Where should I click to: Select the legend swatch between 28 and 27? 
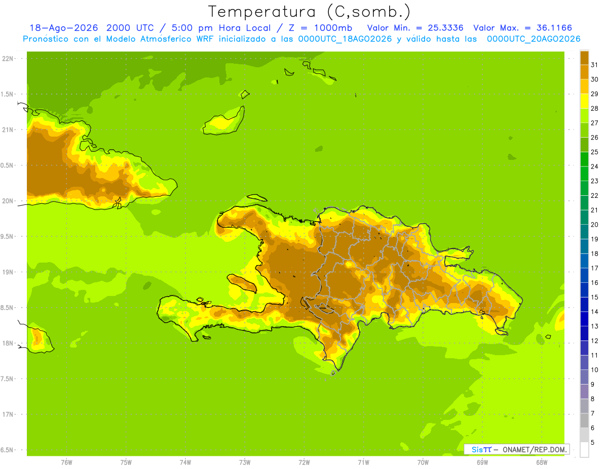[584, 115]
